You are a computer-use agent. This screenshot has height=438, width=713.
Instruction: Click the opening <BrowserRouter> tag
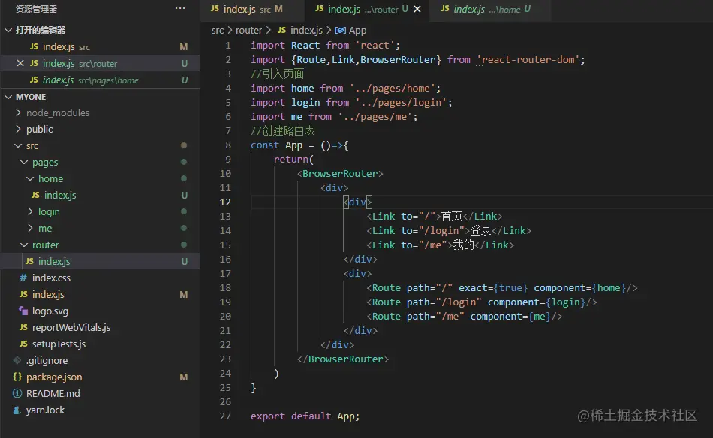(340, 173)
